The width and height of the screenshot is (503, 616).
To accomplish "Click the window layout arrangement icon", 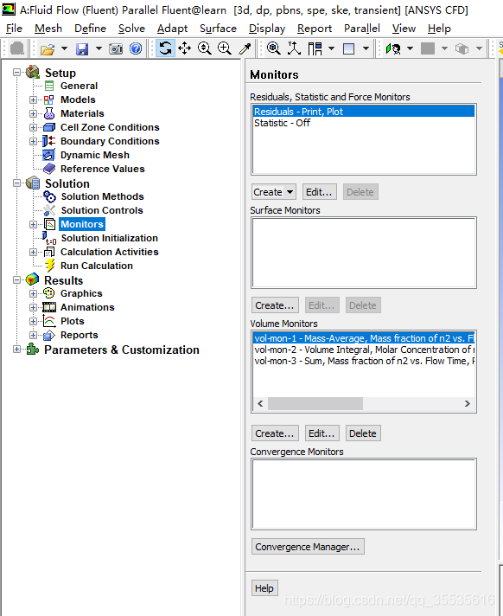I will point(315,48).
